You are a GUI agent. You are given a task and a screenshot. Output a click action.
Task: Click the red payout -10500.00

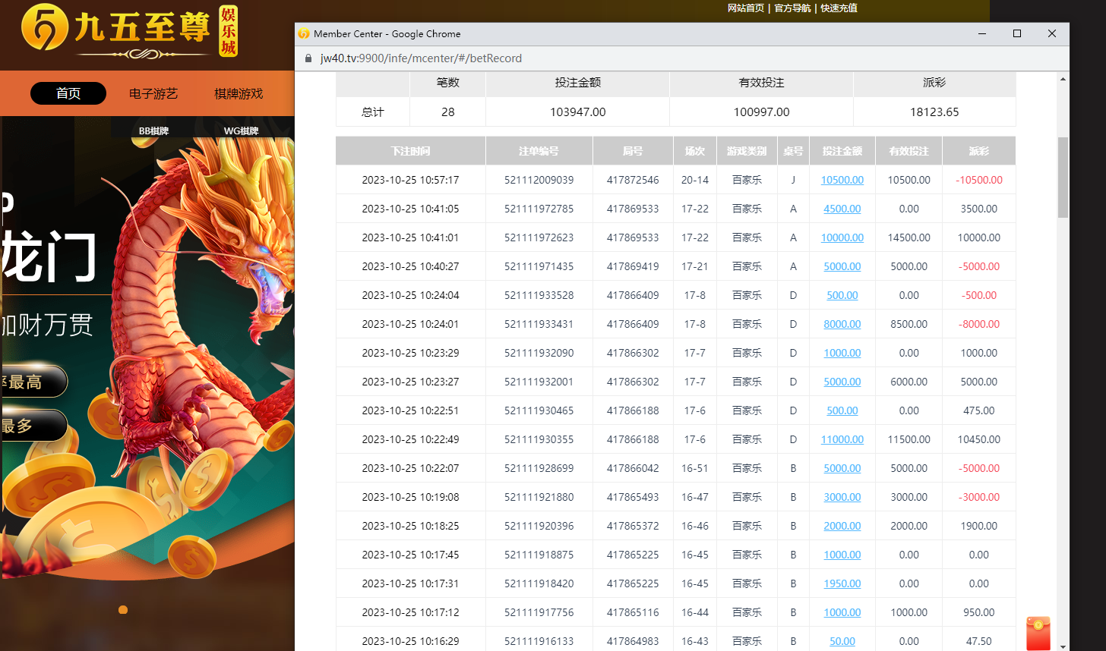tap(979, 180)
